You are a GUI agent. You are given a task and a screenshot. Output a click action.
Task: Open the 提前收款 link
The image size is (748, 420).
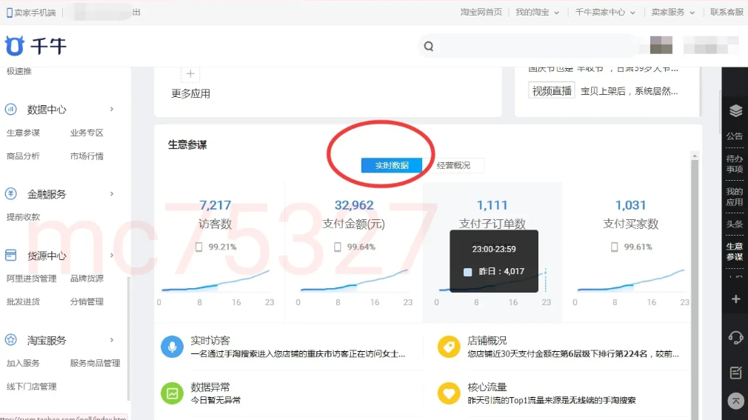pos(24,217)
